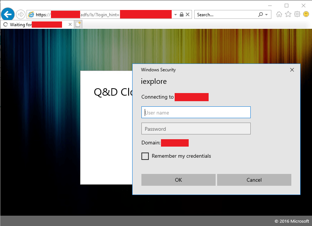This screenshot has height=226, width=312.
Task: Click the smiley feedback icon
Action: (306, 14)
